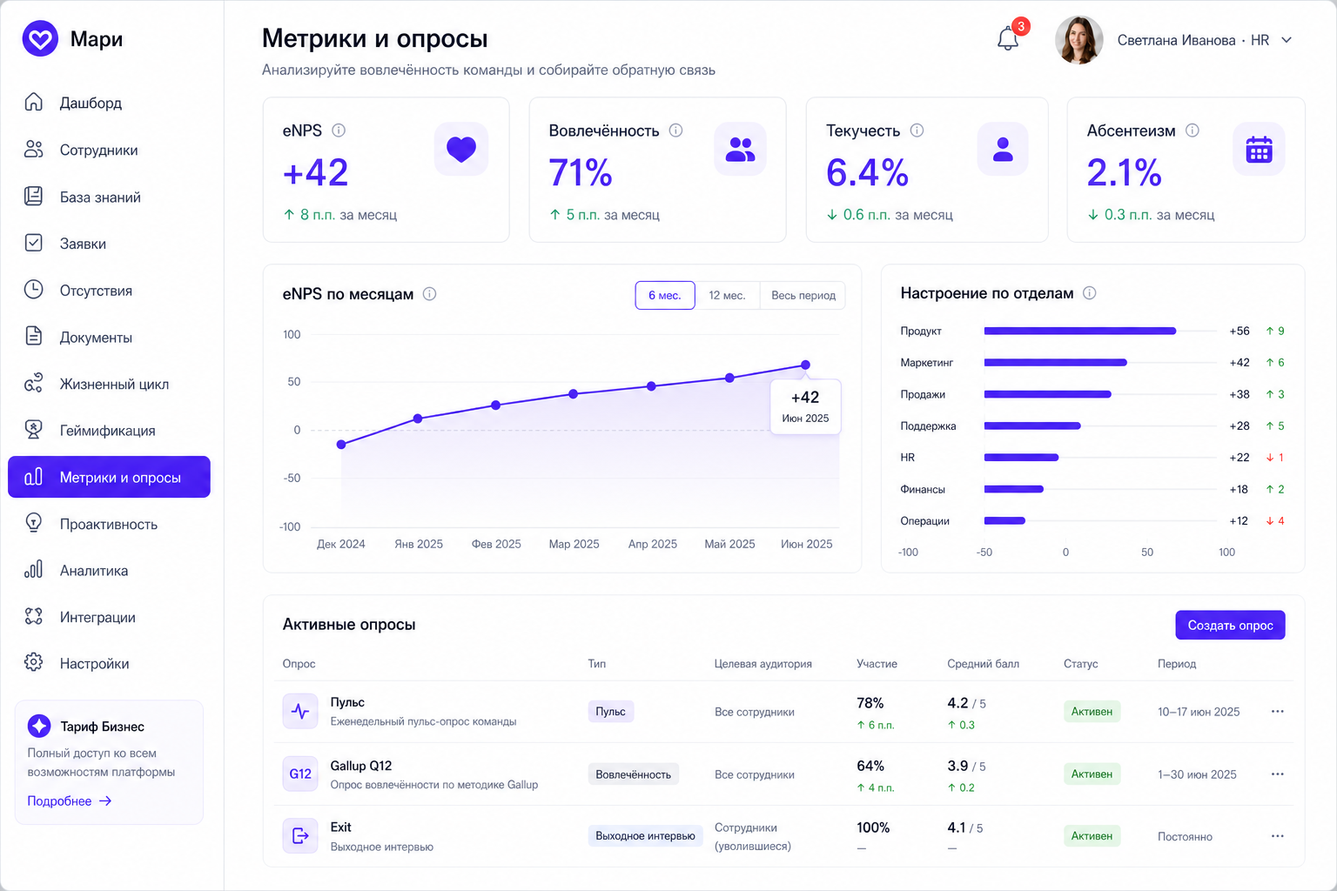Open more options for Exit survey
The height and width of the screenshot is (891, 1337).
pos(1277,836)
